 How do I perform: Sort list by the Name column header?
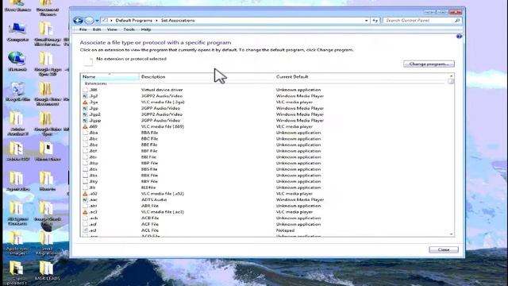tap(110, 77)
